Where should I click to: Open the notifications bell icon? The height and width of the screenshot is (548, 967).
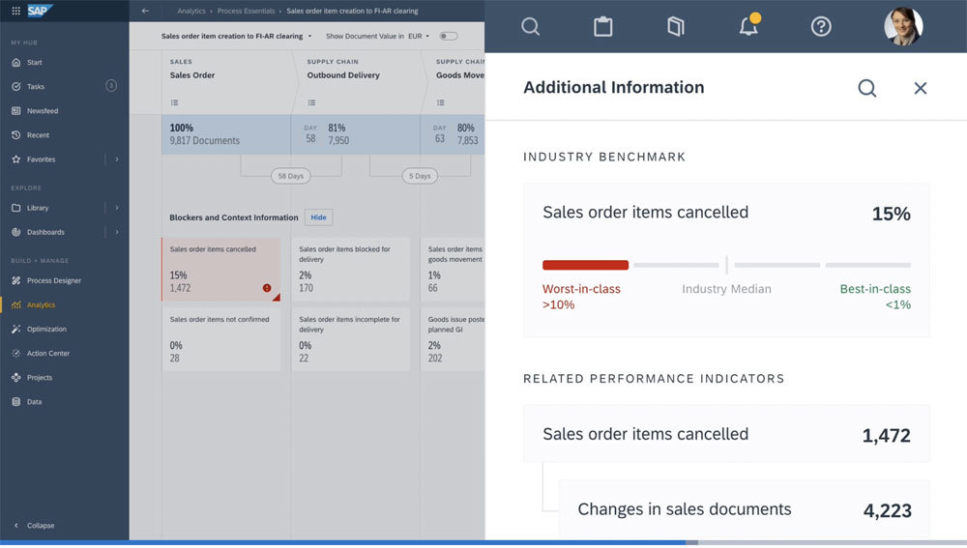748,26
